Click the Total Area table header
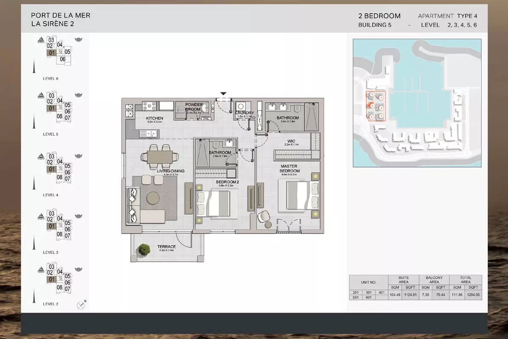Viewport: 508px width, 339px height. point(466,280)
